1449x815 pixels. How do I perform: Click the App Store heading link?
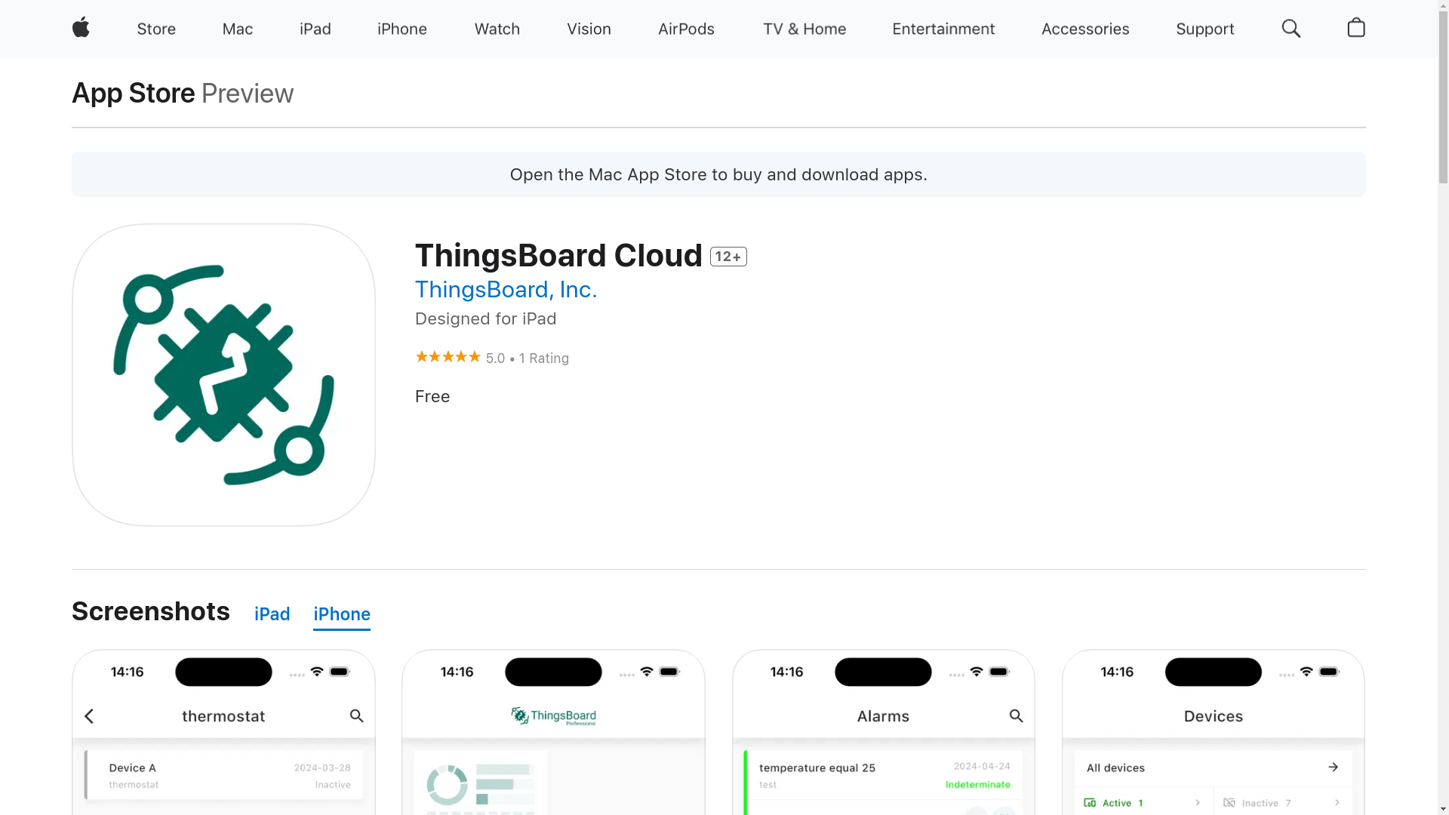click(133, 94)
